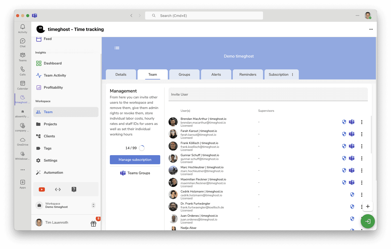Image resolution: width=391 pixels, height=249 pixels.
Task: Open timeghost app ellipsis menu at top right
Action: point(371,29)
